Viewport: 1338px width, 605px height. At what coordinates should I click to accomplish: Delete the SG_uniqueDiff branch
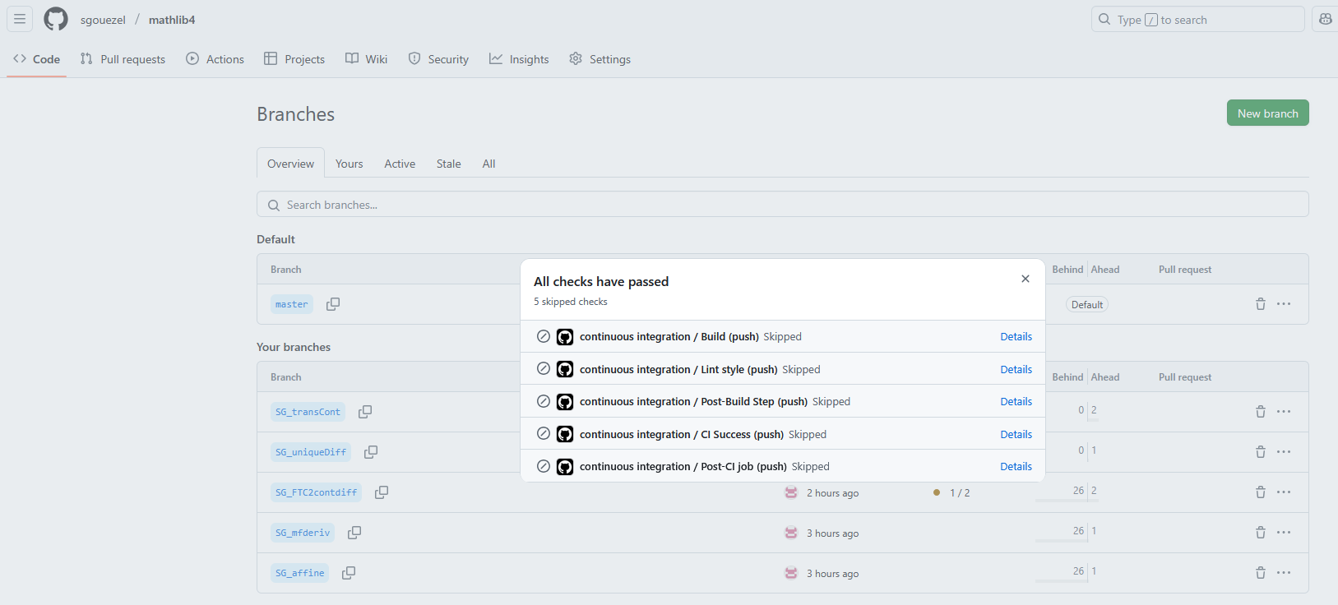point(1260,452)
